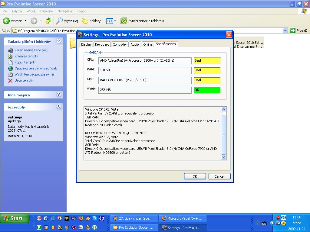Click Przenieś ten plik task link
310x232 pixels.
coord(26,56)
